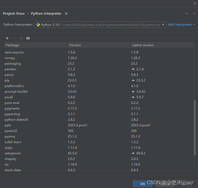
Task: Click the upgrade arrow beside psutil 5.9.7
Action: 133,97
